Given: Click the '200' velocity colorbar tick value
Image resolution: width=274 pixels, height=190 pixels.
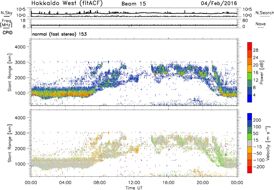Looking at the screenshot, I should 257,120.
